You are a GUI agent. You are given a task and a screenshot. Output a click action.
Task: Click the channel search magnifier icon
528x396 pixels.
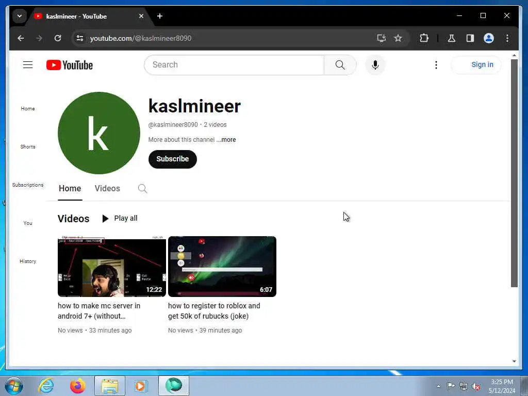pos(142,189)
